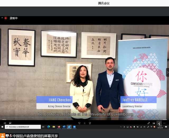Click the link pen tray icon
Screen dimensions: 169x138
[148, 127]
